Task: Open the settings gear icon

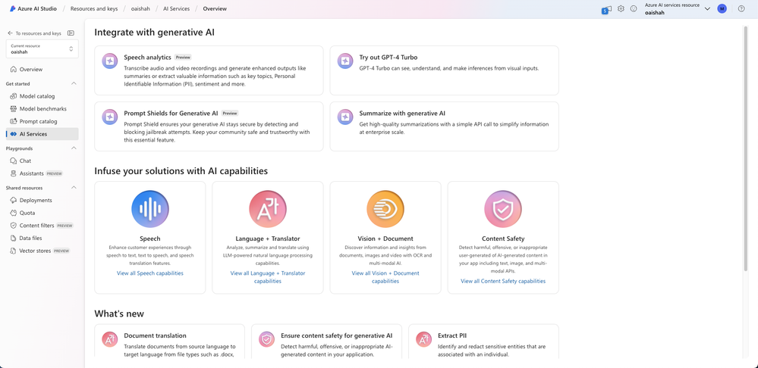Action: [621, 8]
